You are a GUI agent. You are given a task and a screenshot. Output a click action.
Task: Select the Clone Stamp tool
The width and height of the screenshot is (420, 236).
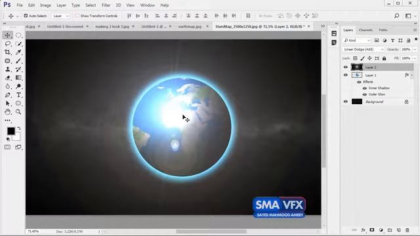click(7, 69)
